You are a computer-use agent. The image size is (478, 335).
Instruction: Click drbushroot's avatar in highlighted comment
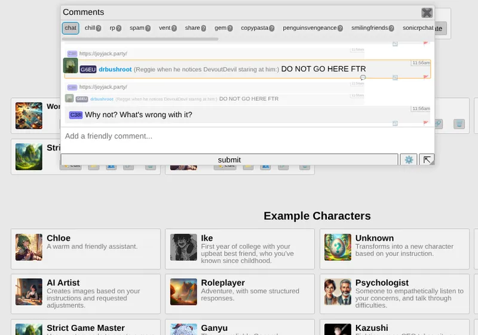pos(71,66)
